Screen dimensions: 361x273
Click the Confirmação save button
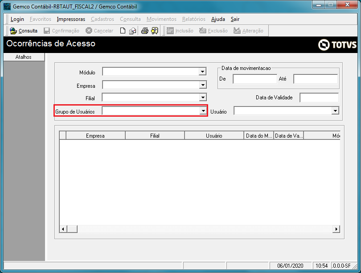point(62,31)
